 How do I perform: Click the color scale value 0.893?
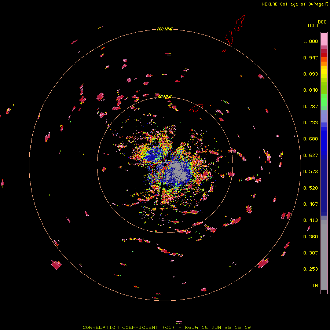point(311,74)
